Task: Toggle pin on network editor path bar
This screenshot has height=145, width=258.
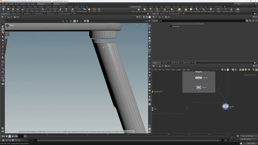Action: pyautogui.click(x=254, y=66)
